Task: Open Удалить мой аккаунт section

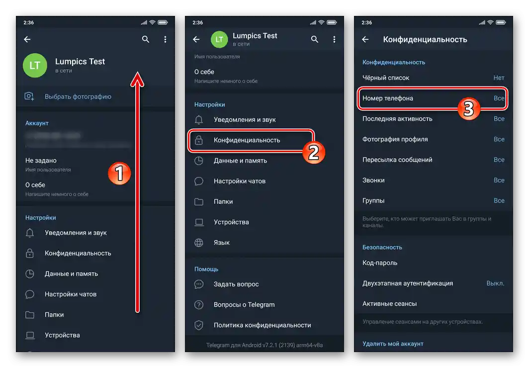Action: (x=393, y=344)
